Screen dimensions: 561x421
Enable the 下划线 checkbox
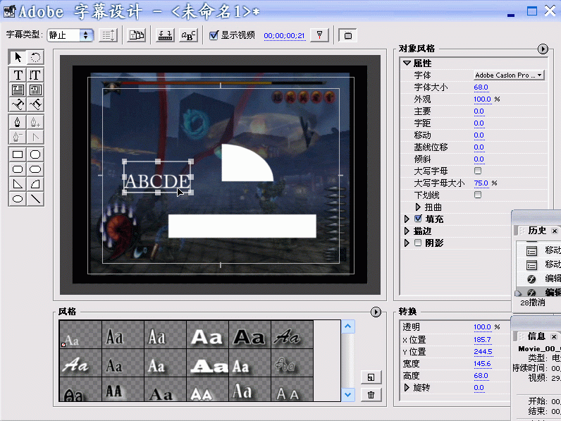tap(478, 195)
